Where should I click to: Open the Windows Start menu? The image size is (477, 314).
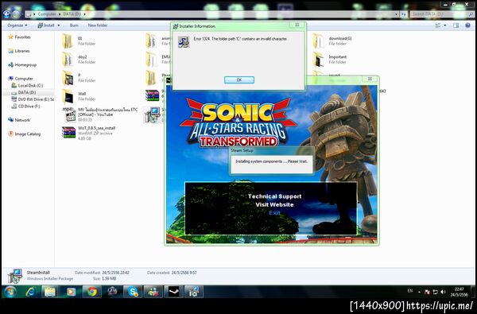tap(10, 292)
